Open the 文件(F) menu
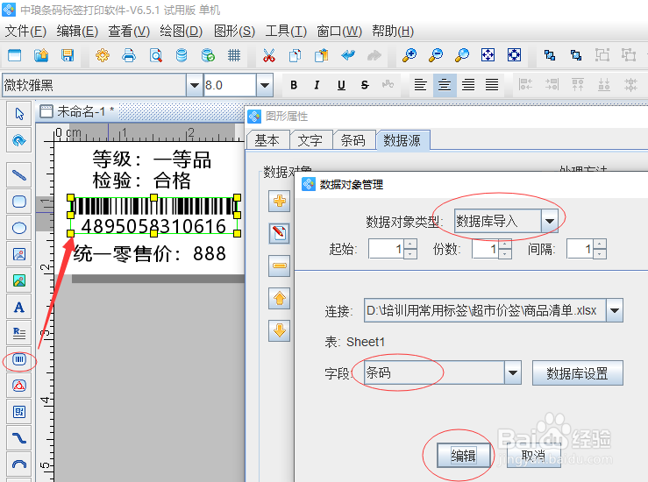 (25, 31)
